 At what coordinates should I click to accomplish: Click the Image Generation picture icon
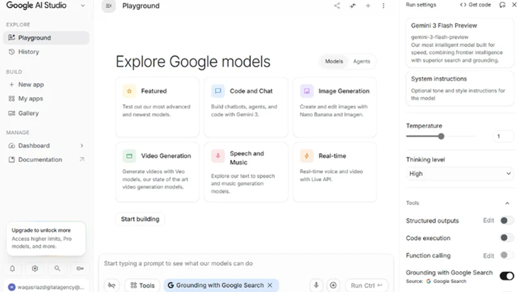tap(307, 91)
